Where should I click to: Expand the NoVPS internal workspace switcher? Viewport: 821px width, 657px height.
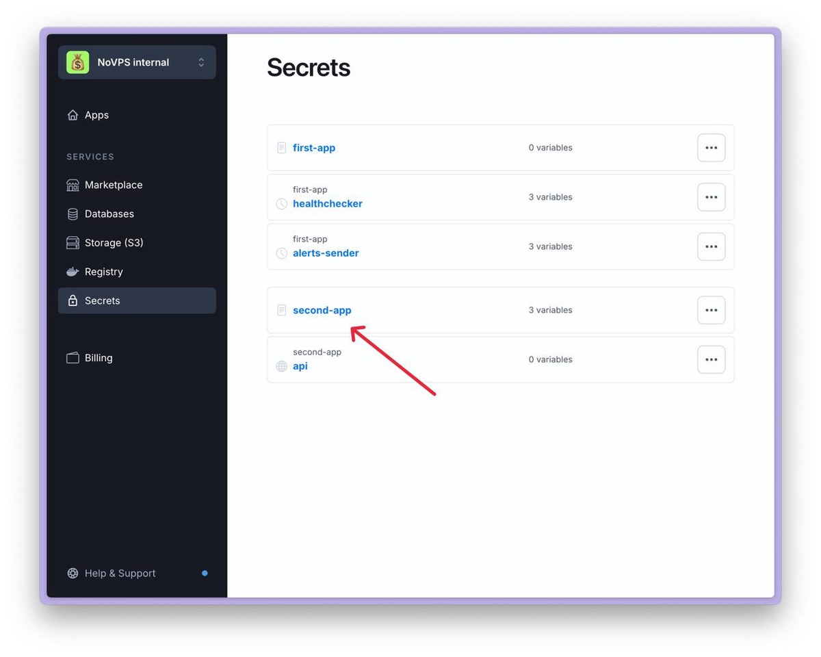(x=200, y=62)
